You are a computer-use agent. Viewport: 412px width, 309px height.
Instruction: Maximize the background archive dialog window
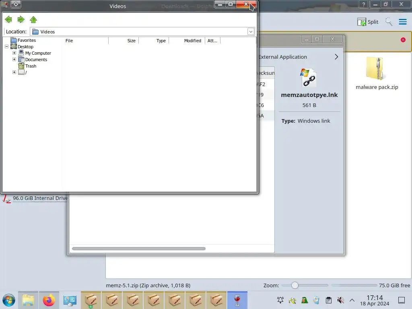coord(317,39)
